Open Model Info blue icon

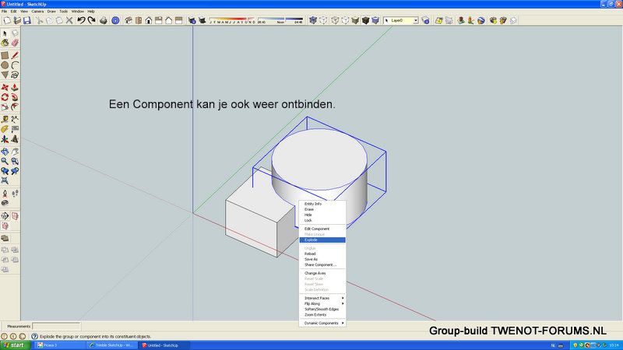pos(115,20)
